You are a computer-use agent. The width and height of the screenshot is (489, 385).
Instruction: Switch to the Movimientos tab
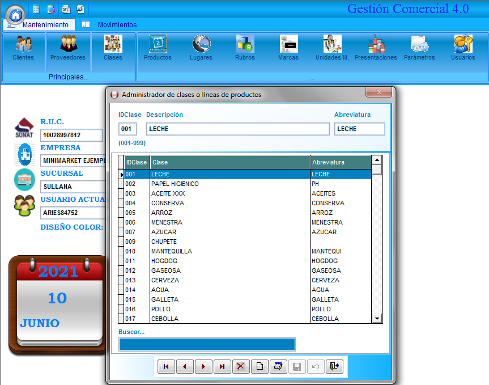[117, 25]
